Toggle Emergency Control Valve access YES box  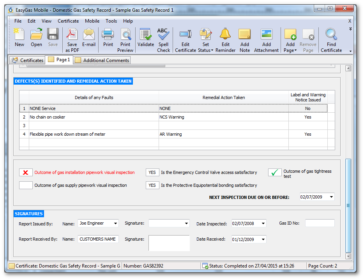[x=152, y=172]
